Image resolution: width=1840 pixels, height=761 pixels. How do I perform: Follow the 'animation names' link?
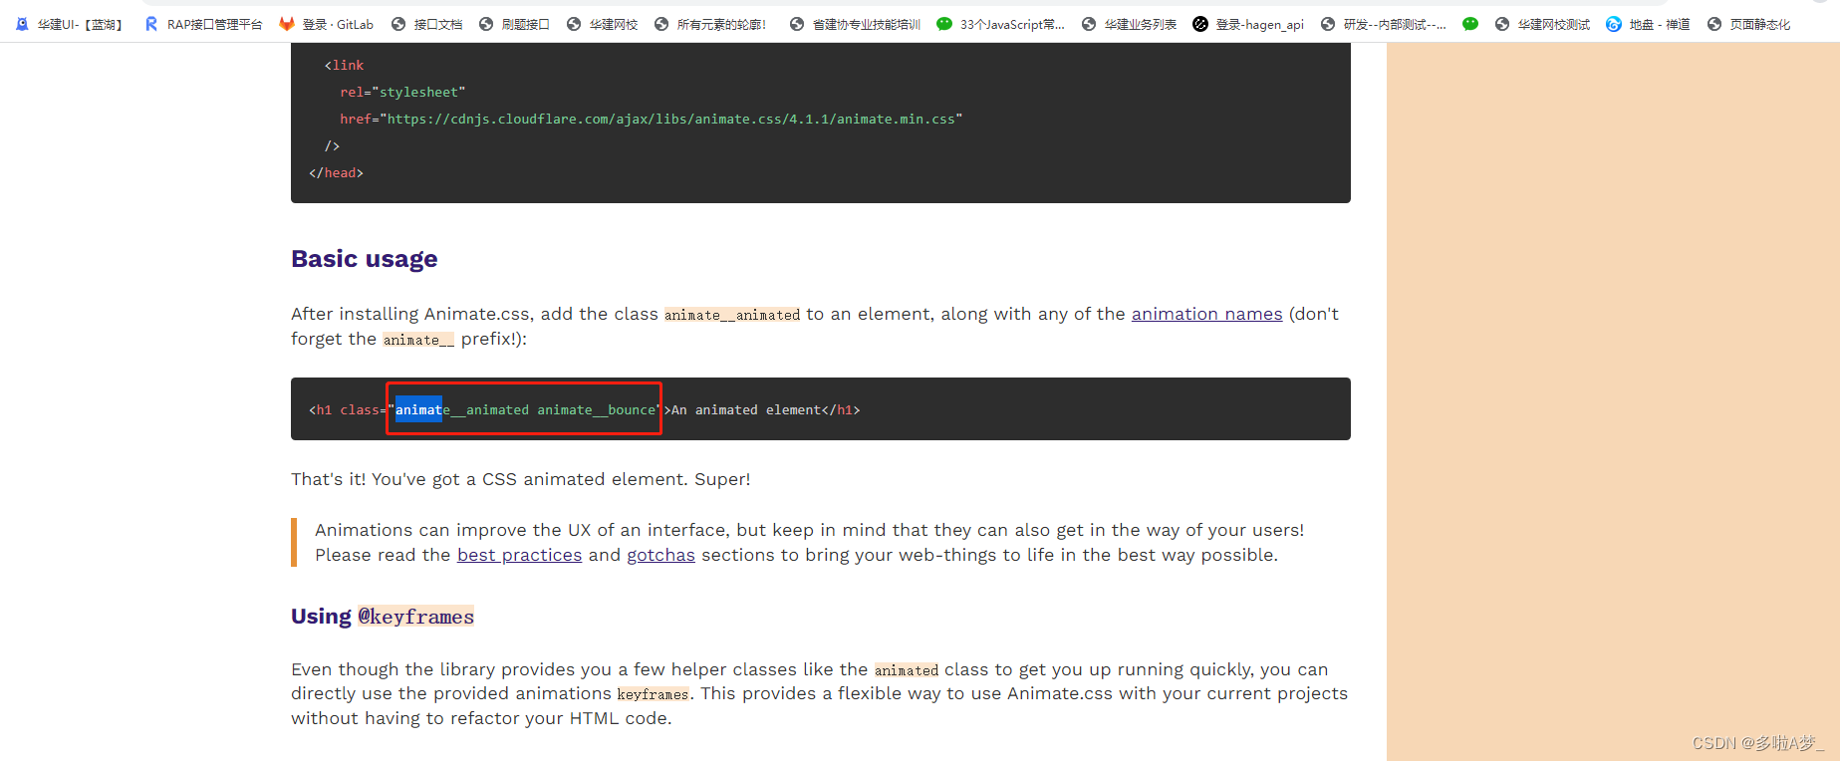pos(1206,314)
